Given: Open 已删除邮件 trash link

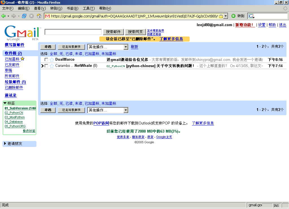Looking at the screenshot, I should click(x=14, y=88).
